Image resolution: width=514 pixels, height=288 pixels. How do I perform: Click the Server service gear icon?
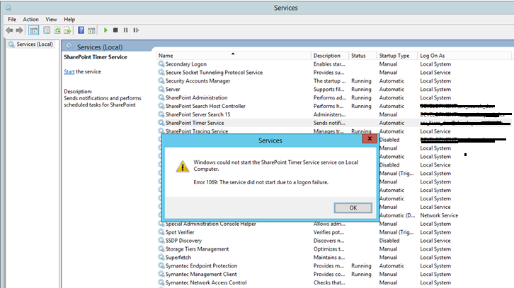(161, 89)
